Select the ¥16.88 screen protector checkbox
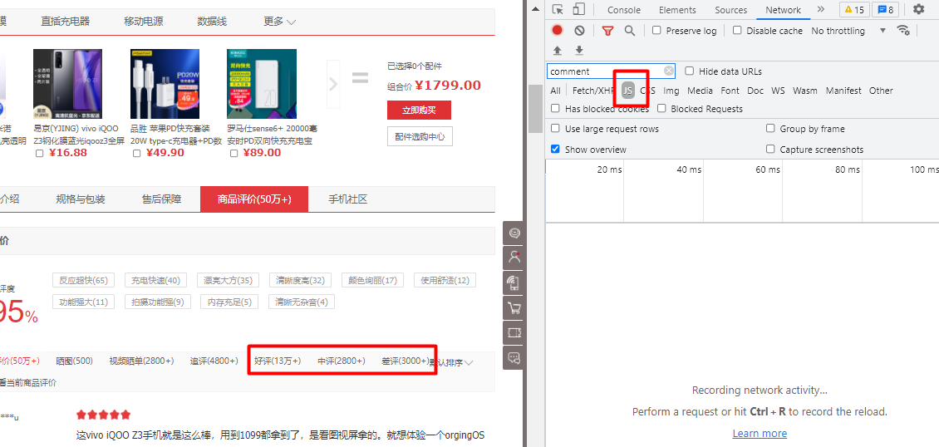Screen dimensions: 939x447 pos(40,153)
